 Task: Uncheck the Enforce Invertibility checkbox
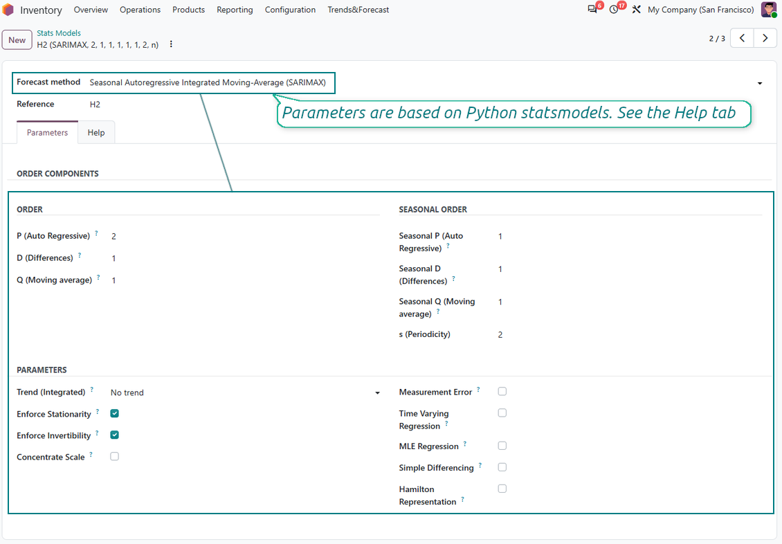115,435
